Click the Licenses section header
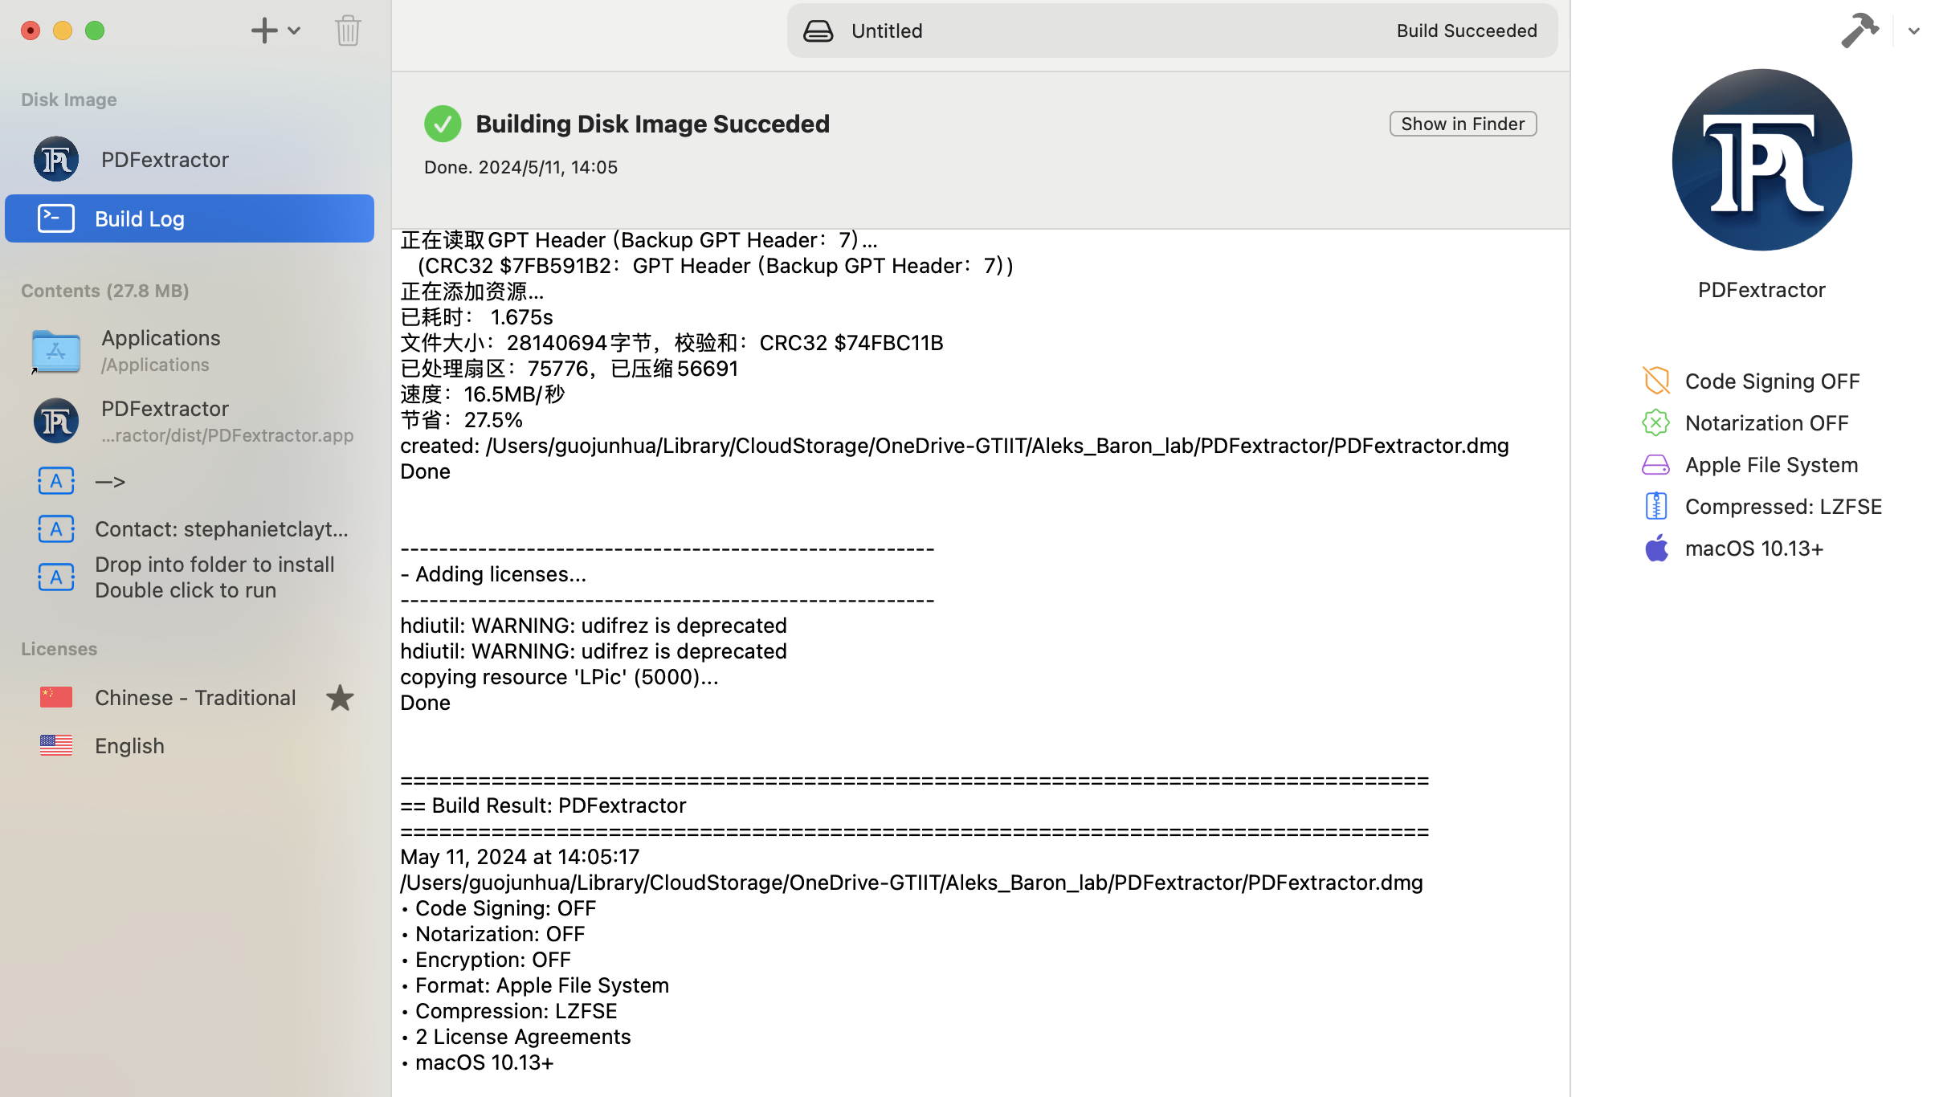This screenshot has width=1939, height=1097. tap(59, 649)
